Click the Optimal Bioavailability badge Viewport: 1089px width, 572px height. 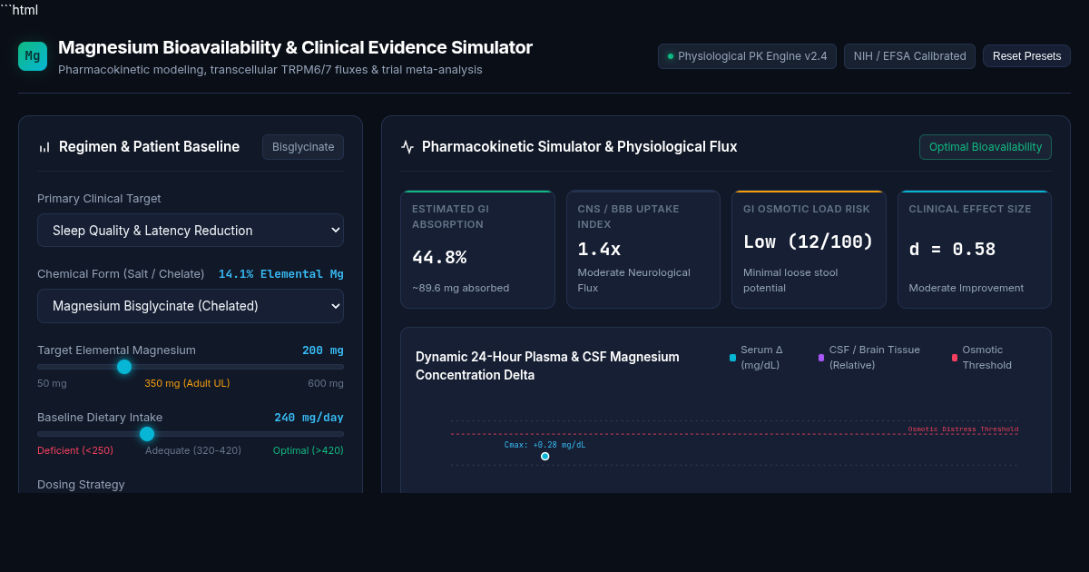pyautogui.click(x=986, y=147)
